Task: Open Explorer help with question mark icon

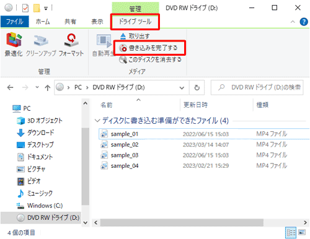Action: pos(304,22)
